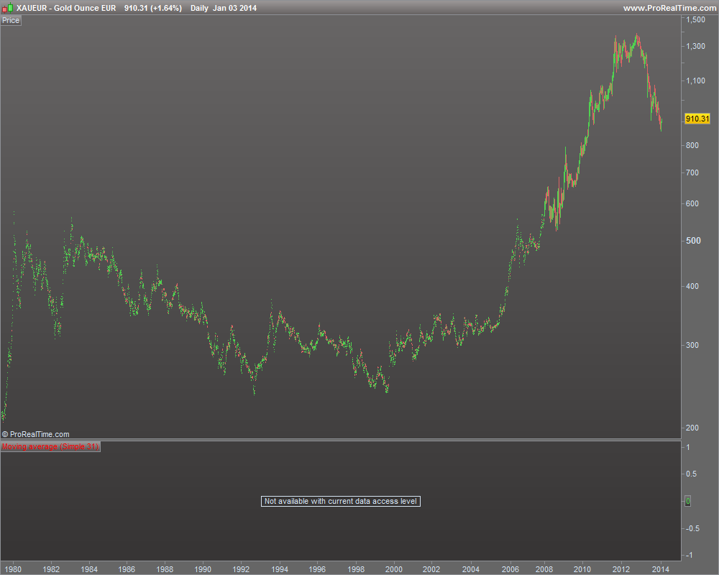Click the 1,100 price axis label
The height and width of the screenshot is (575, 719).
point(695,80)
